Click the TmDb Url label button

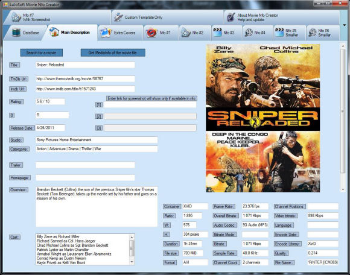click(x=19, y=79)
